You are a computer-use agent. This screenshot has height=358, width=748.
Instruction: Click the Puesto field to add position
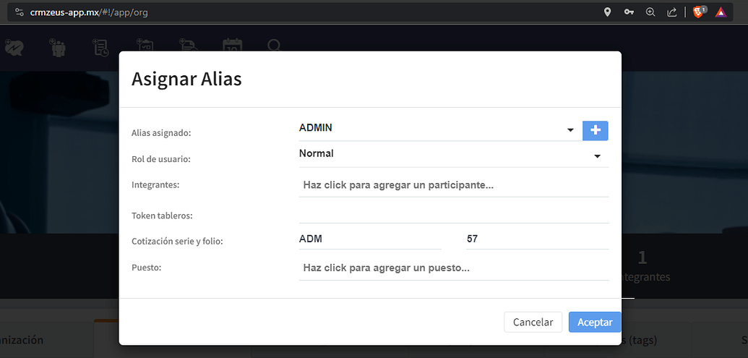tap(453, 268)
